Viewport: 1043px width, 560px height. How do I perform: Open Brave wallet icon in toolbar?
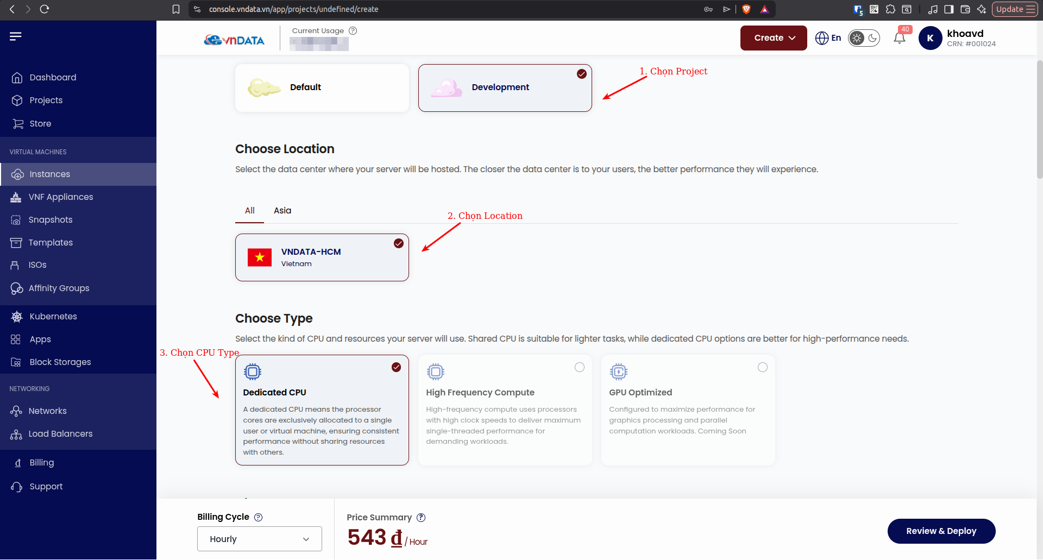tap(965, 9)
